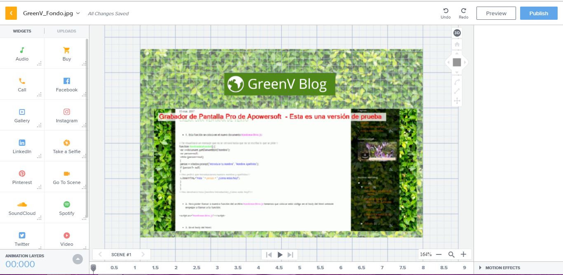Click the 00:000 animation time display
The width and height of the screenshot is (563, 275).
pos(20,264)
